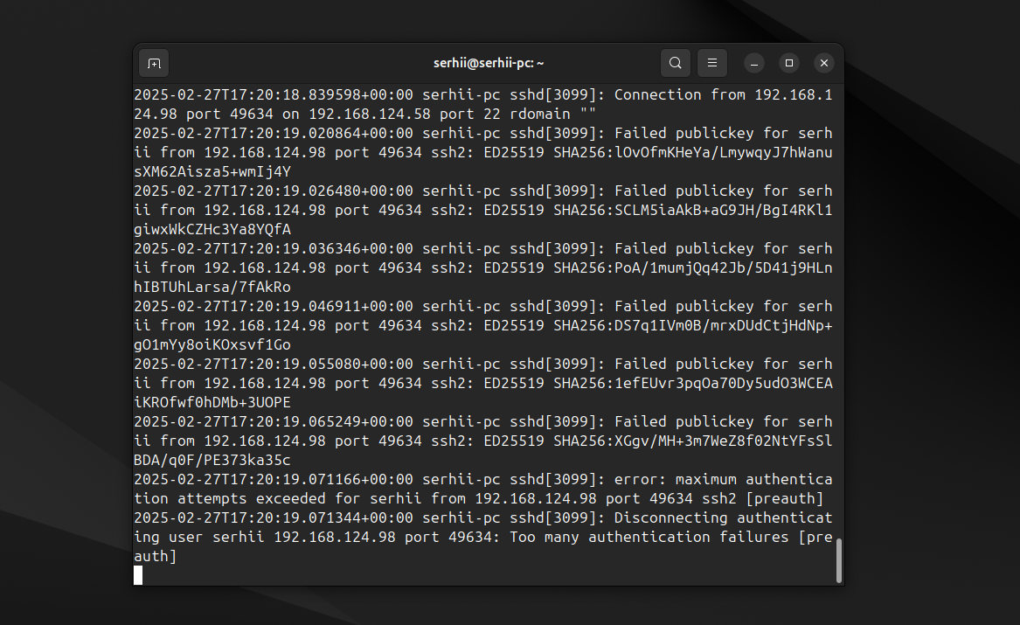This screenshot has width=1020, height=625.
Task: Click the terminal scrollbar thumb
Action: [x=839, y=560]
